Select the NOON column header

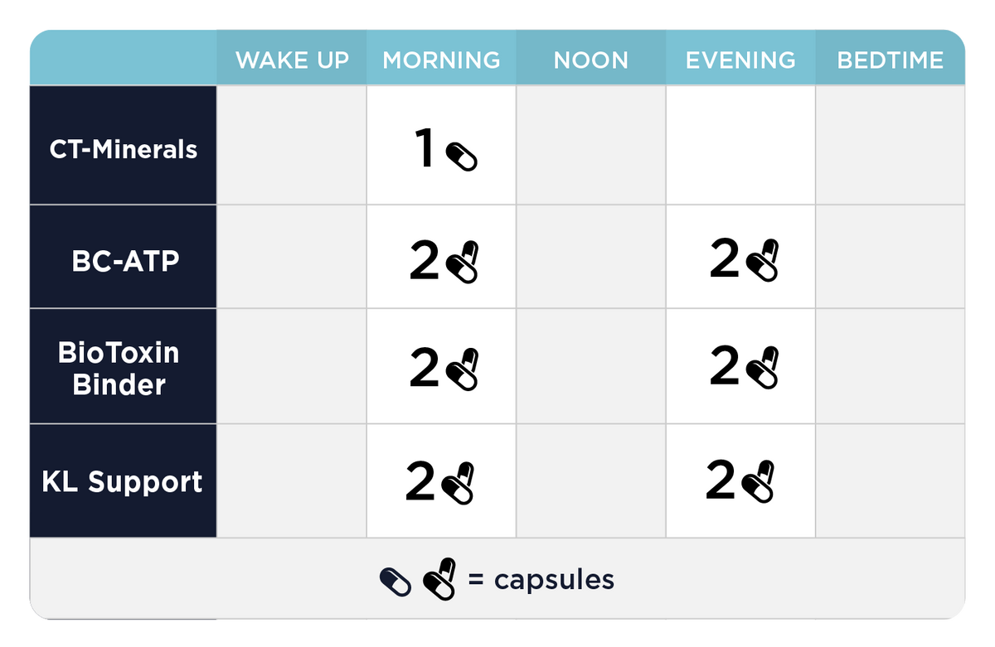[591, 60]
